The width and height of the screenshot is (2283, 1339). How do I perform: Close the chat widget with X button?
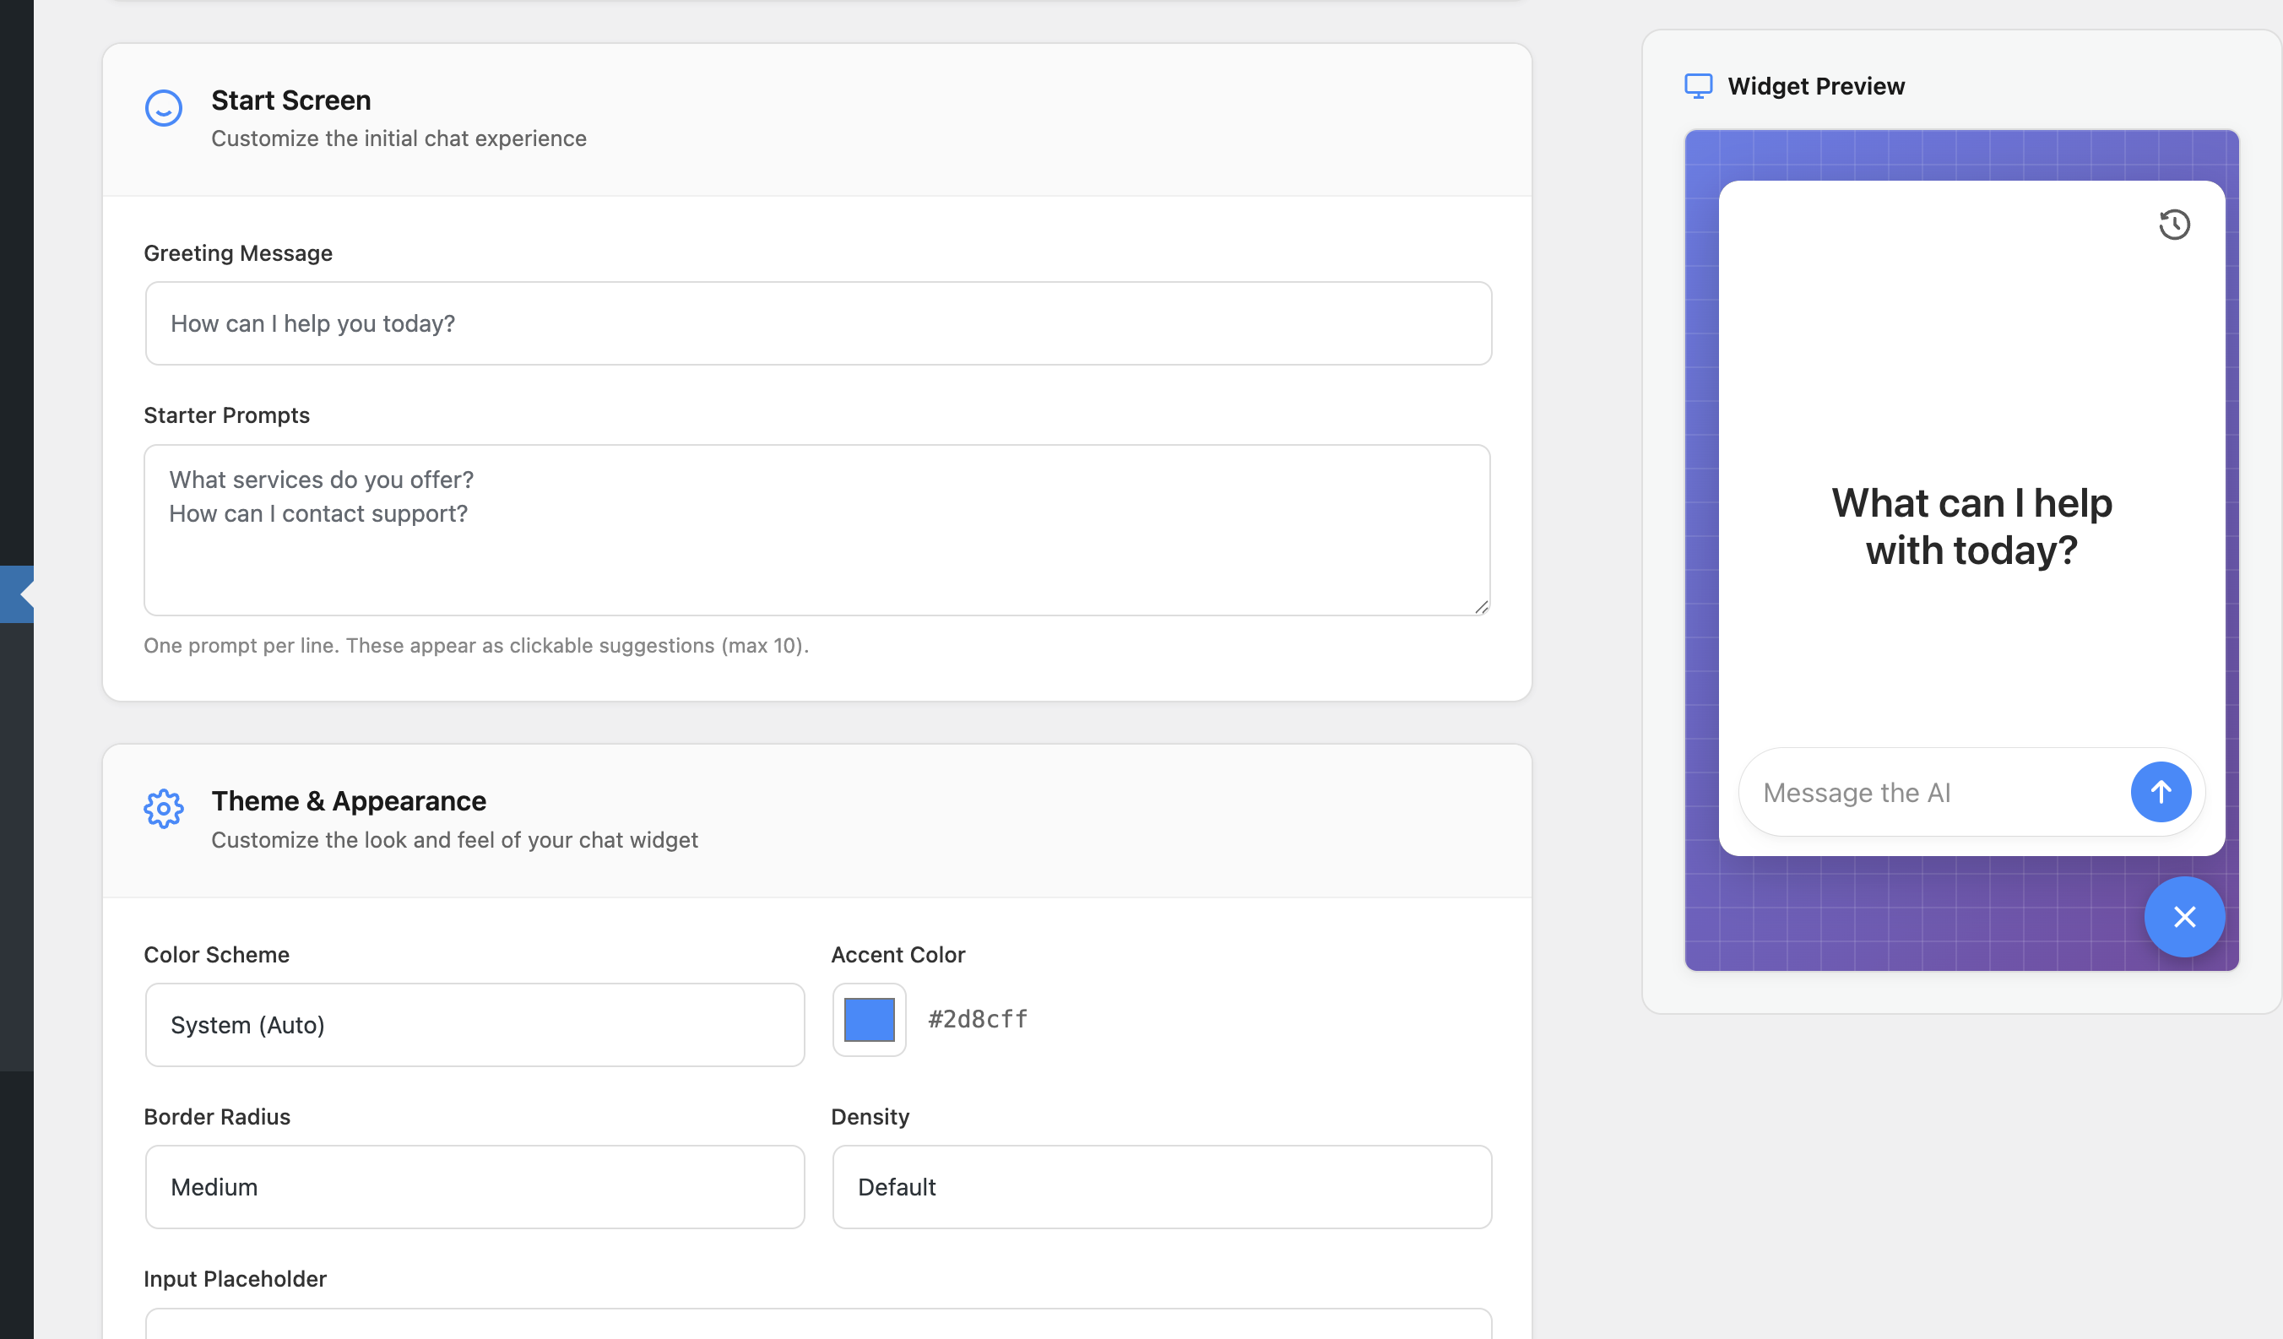tap(2183, 916)
